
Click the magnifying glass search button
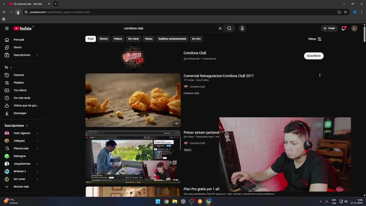(x=229, y=28)
